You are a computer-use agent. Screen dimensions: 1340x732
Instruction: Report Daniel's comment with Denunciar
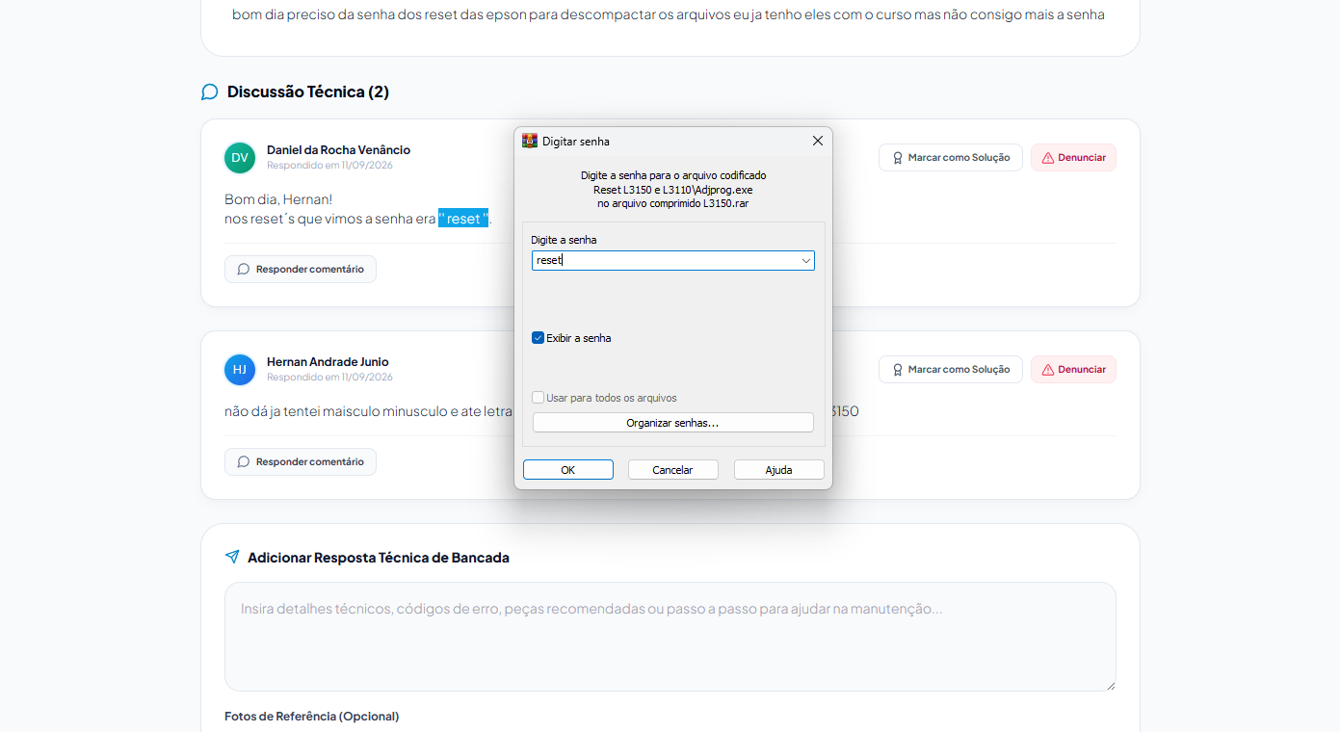[1073, 158]
